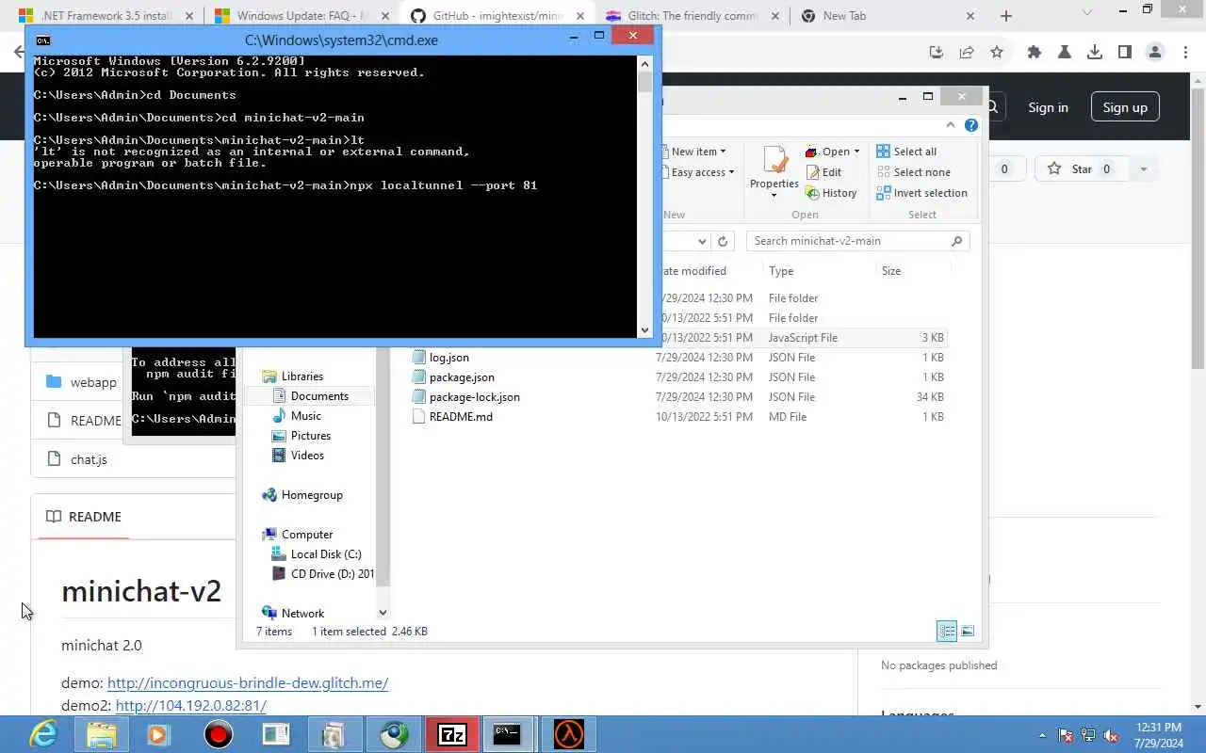Switch to Windows Update FAQ tab
The height and width of the screenshot is (753, 1206).
pos(301,16)
